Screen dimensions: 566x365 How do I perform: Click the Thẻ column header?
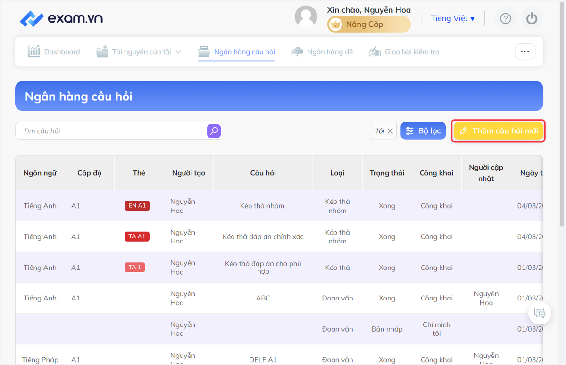pyautogui.click(x=139, y=173)
